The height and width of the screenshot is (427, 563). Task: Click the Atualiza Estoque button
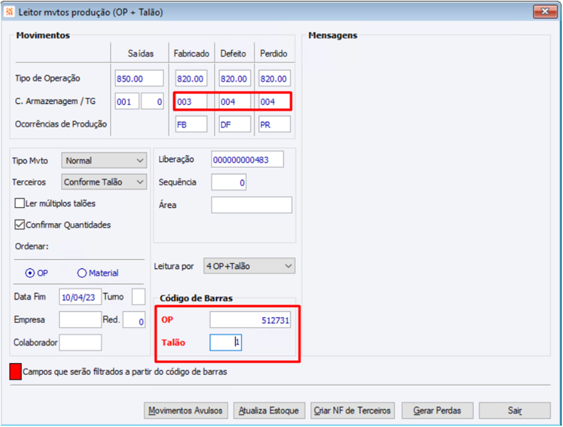pos(269,410)
